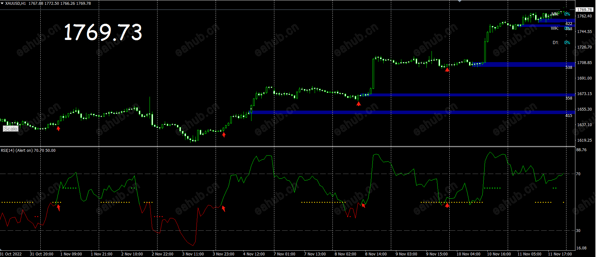
Task: Click the Scale button on the chart
Action: point(10,129)
